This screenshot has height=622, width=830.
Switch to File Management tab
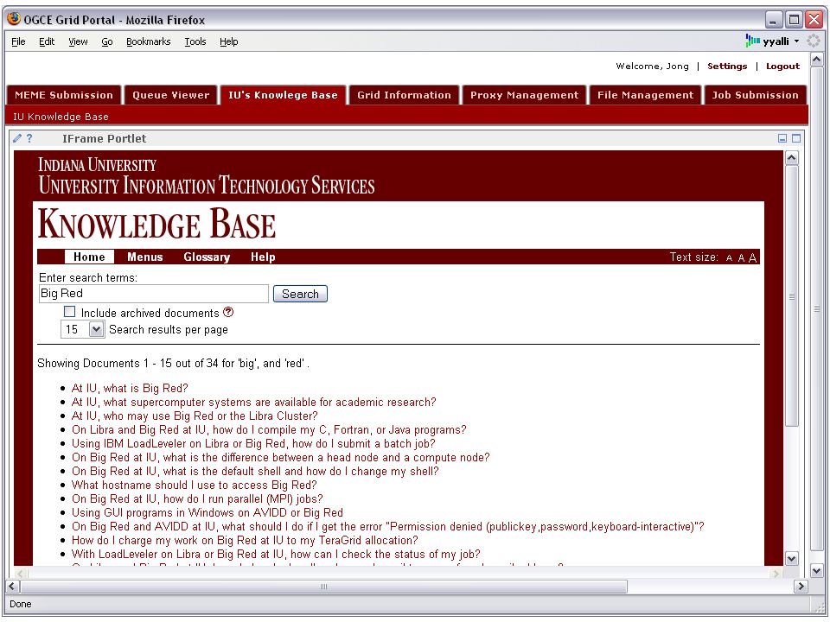point(645,95)
